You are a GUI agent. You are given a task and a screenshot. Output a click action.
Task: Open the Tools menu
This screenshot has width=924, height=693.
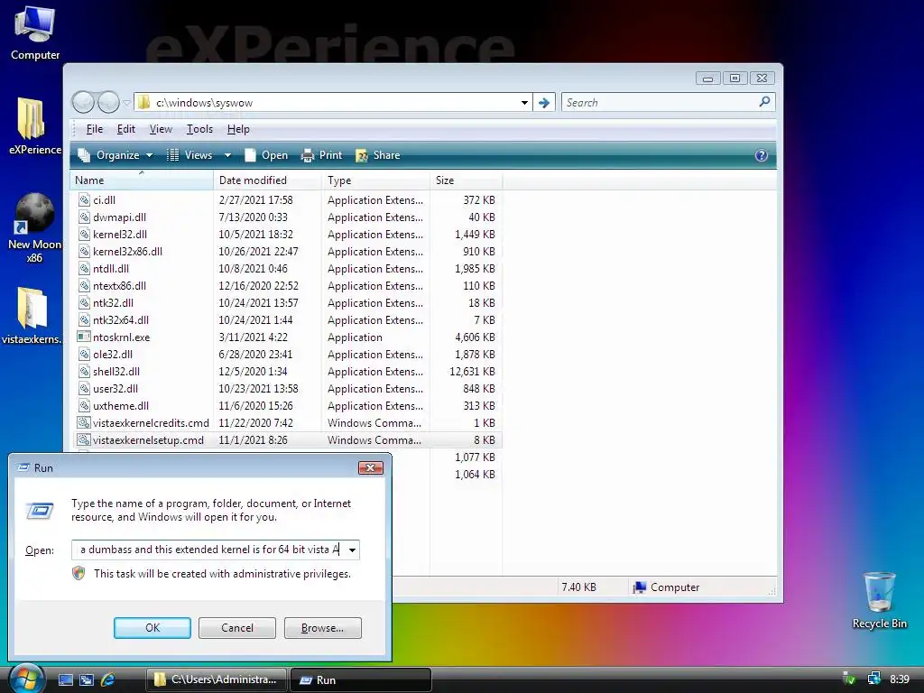coord(199,129)
